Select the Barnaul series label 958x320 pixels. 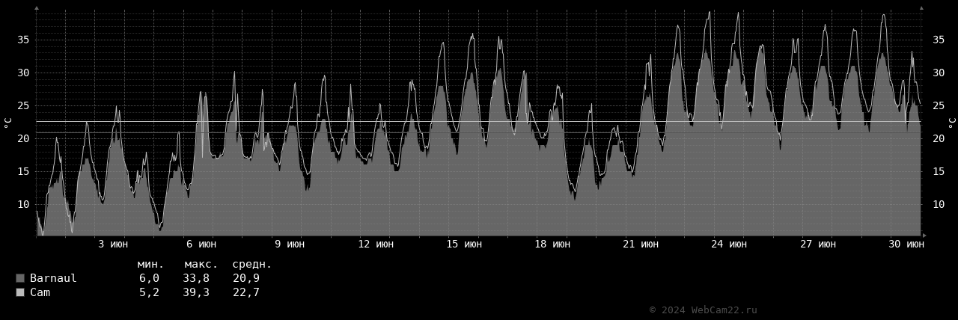(53, 278)
